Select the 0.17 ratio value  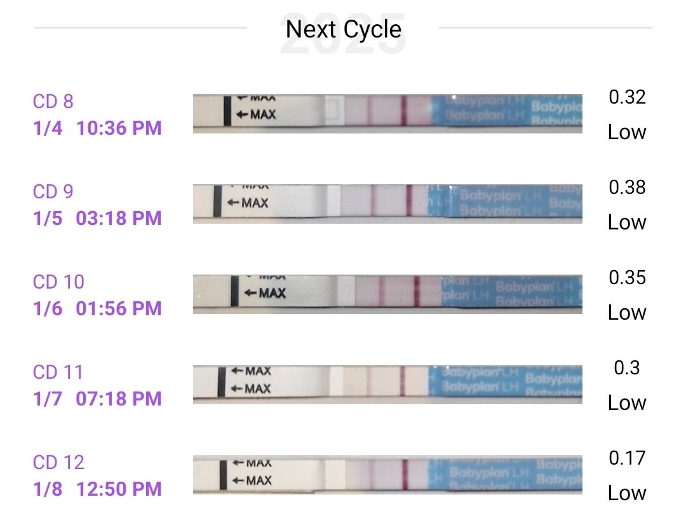click(x=627, y=458)
